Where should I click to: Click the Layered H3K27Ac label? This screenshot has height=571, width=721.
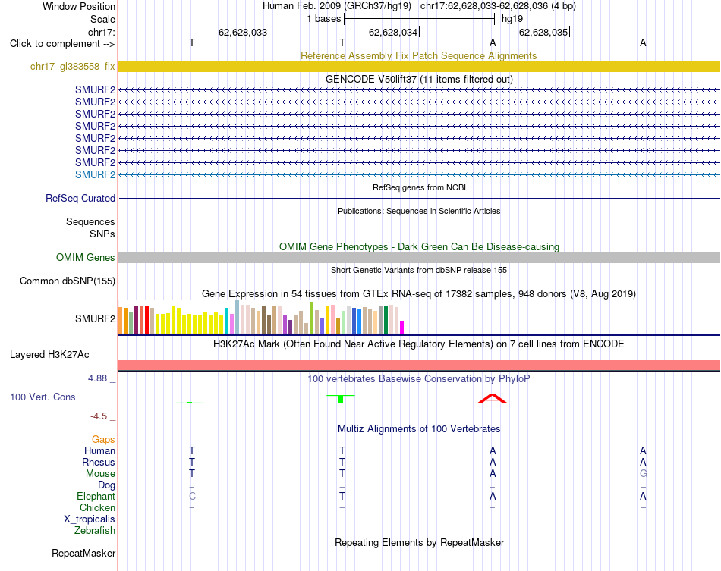pyautogui.click(x=49, y=355)
